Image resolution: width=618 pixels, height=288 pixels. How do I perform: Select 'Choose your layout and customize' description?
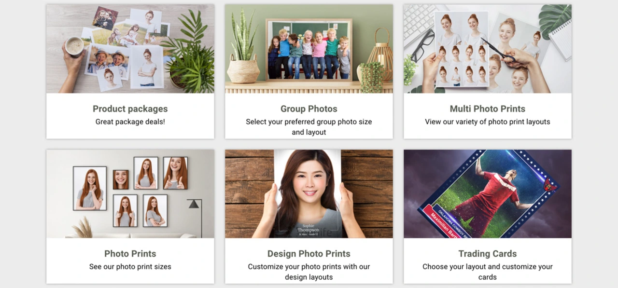pyautogui.click(x=488, y=272)
